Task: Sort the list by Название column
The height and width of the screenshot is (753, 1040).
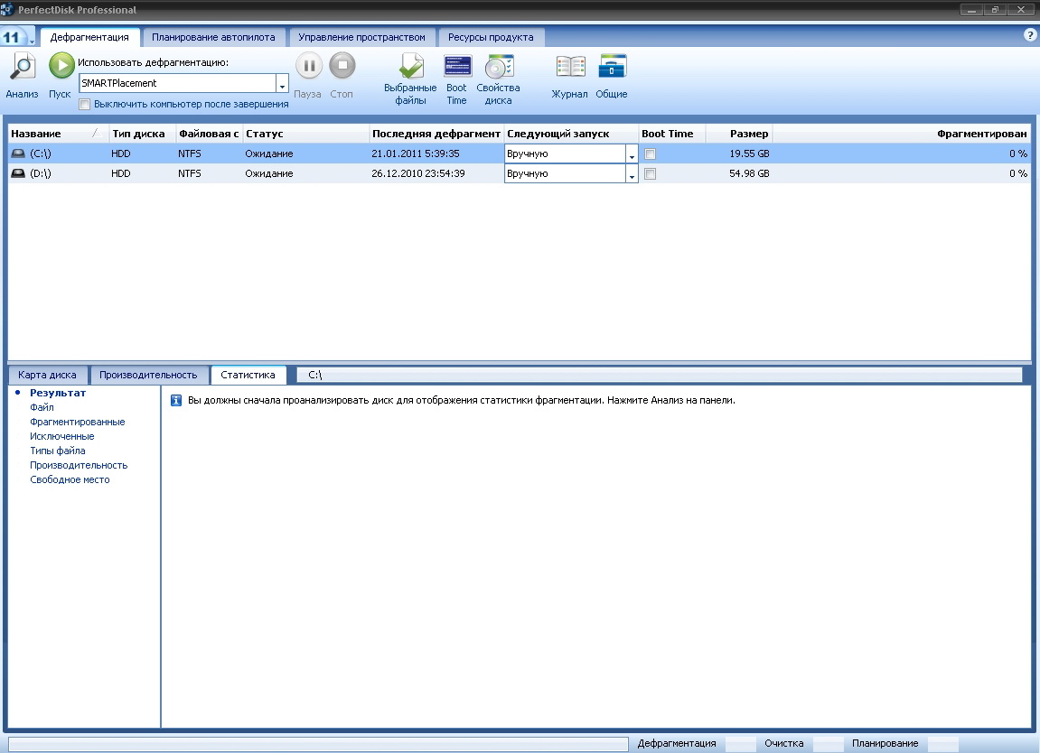Action: pyautogui.click(x=59, y=134)
